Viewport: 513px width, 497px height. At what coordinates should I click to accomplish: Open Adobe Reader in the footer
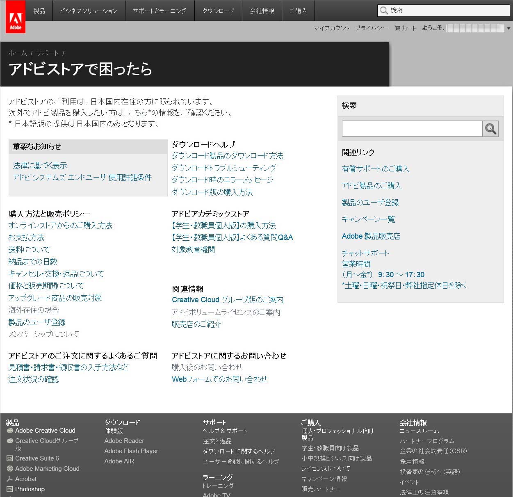124,441
